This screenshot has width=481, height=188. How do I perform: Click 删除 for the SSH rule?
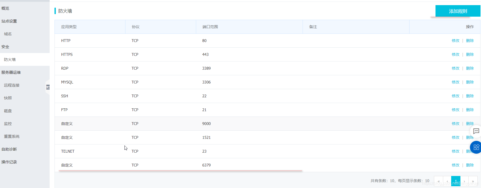click(470, 96)
